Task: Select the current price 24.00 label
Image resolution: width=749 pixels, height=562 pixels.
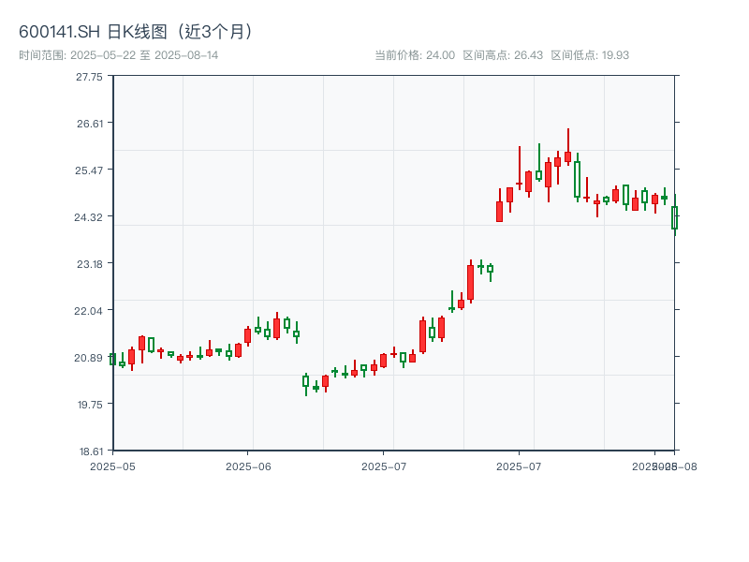Action: coord(414,55)
